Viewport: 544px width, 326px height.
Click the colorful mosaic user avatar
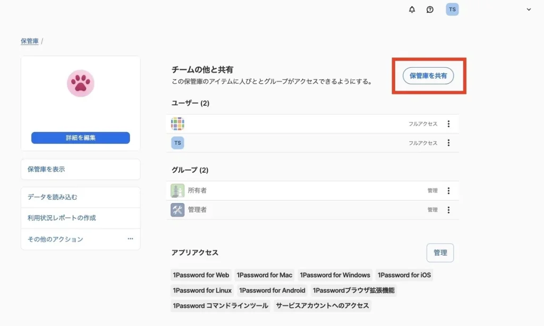coord(177,124)
